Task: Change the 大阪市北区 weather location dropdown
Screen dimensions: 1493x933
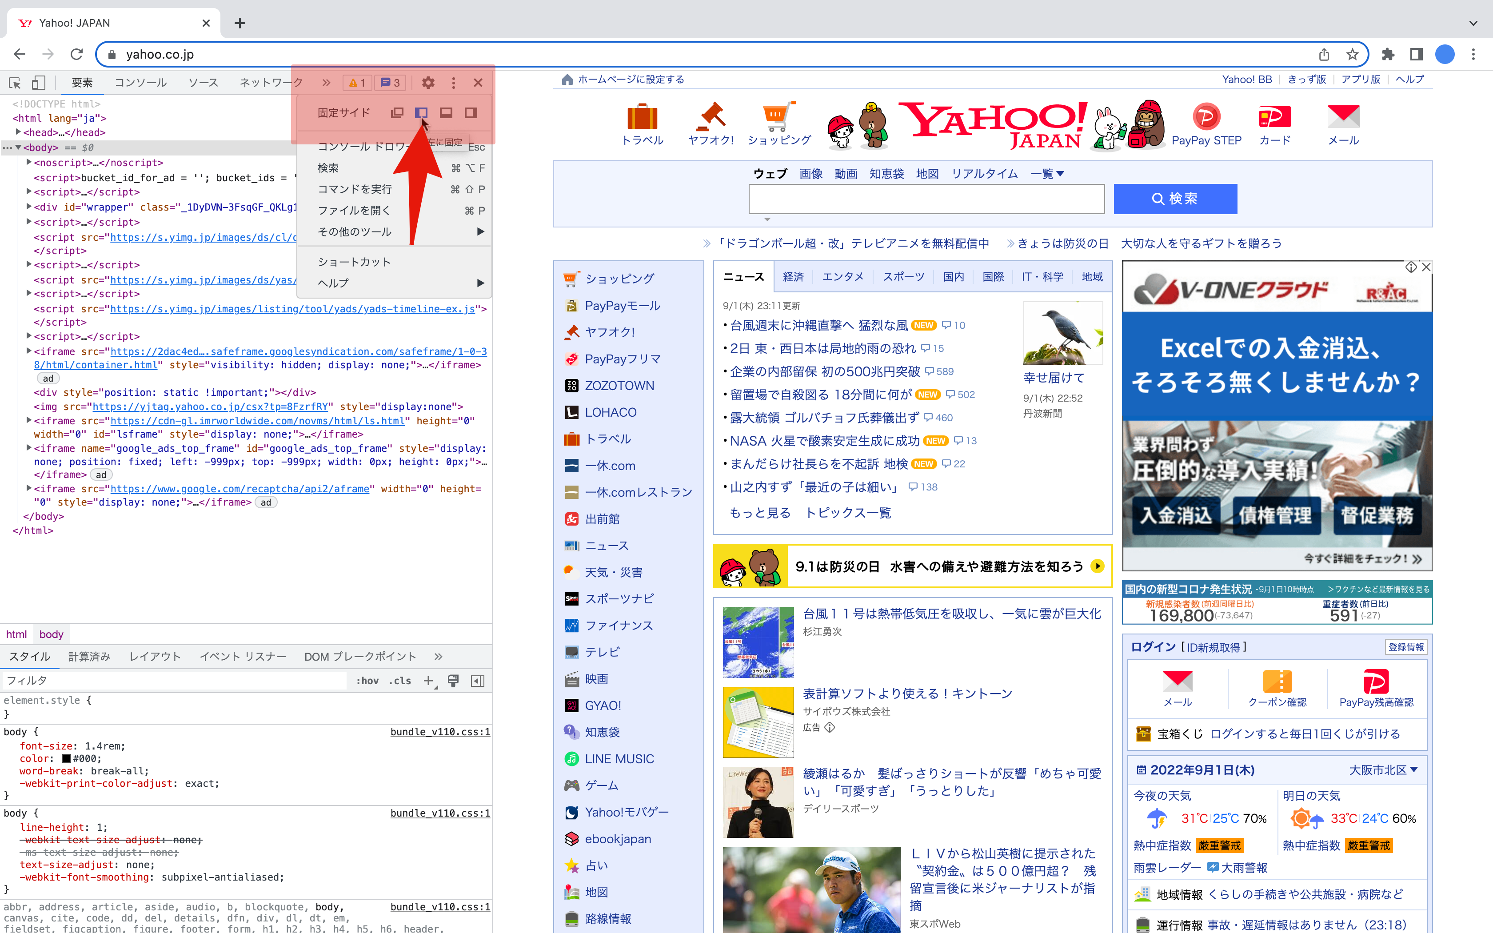Action: tap(1383, 770)
